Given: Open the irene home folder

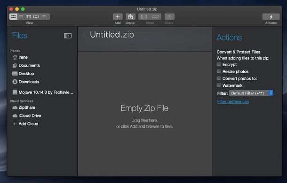Looking at the screenshot, I should click(x=20, y=57).
